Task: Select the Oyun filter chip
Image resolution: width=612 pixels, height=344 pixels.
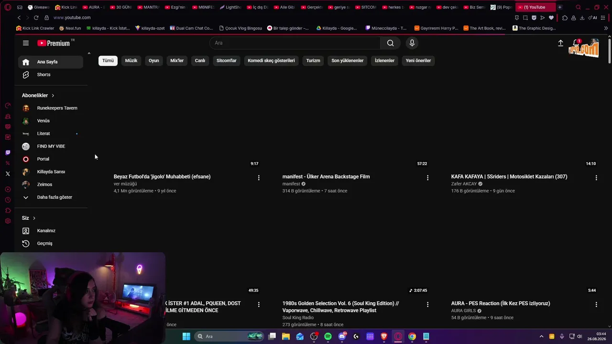Action: [x=153, y=61]
